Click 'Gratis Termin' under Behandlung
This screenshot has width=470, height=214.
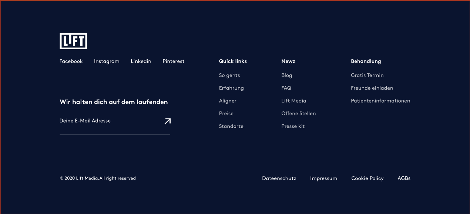tap(367, 75)
